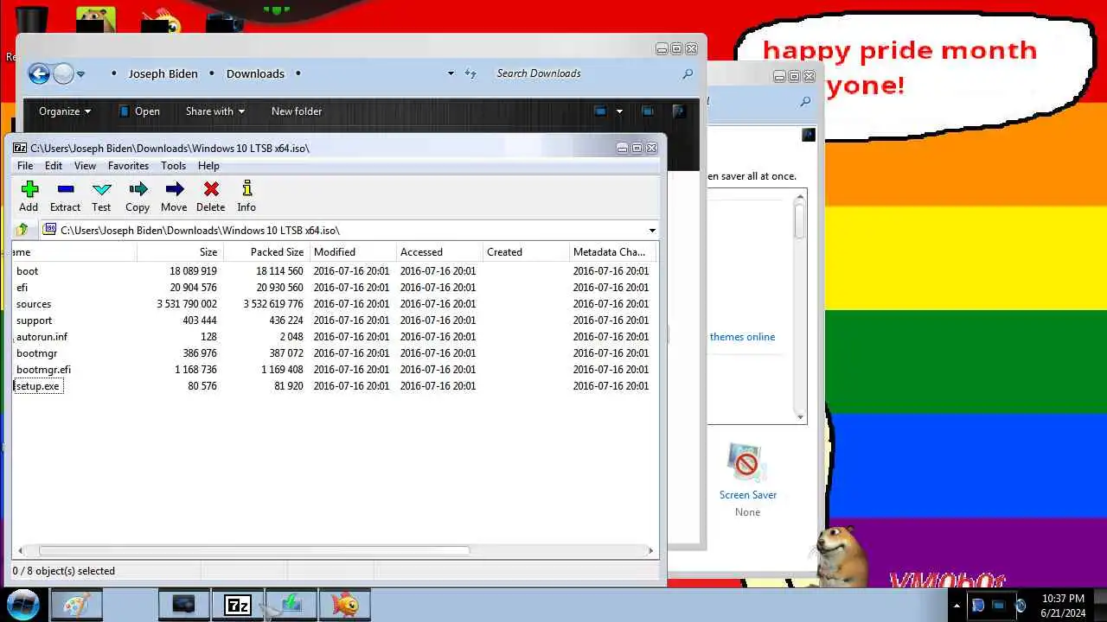Screen dimensions: 1107x622
Task: Open the File menu in 7-Zip
Action: pos(25,166)
